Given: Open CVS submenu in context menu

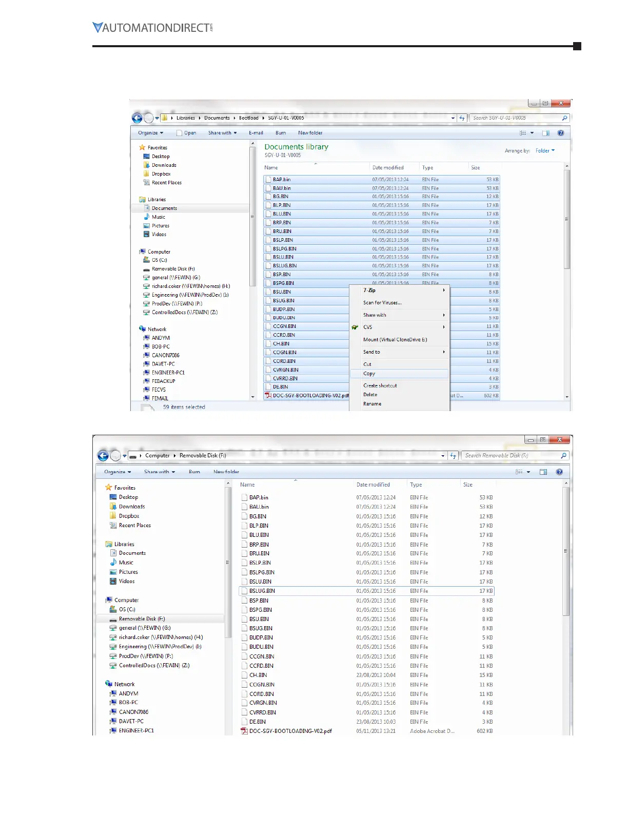Looking at the screenshot, I should coord(399,327).
